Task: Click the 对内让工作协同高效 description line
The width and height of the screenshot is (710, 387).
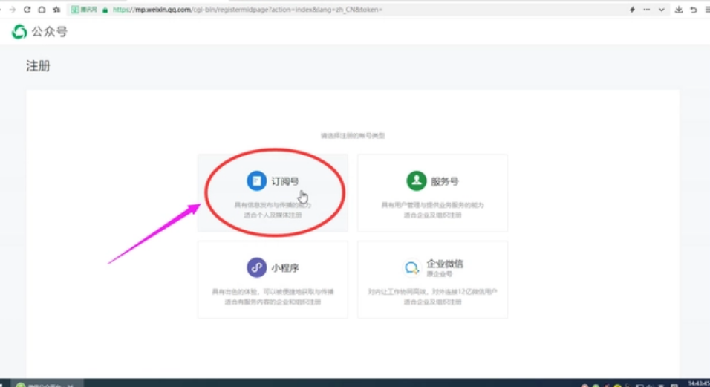Action: tap(432, 291)
